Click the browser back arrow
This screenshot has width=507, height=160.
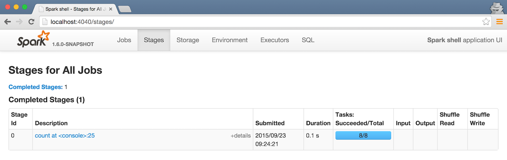coord(8,22)
